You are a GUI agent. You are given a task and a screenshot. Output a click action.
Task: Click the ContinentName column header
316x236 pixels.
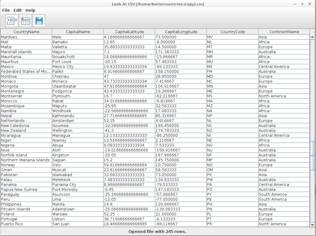(x=284, y=32)
